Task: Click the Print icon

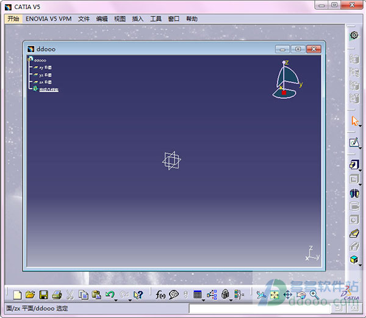Action: 57,295
